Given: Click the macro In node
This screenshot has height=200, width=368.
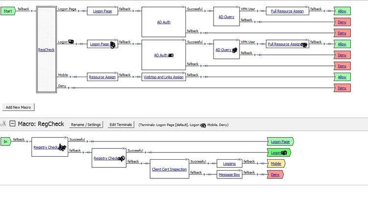Looking at the screenshot, I should (5, 142).
